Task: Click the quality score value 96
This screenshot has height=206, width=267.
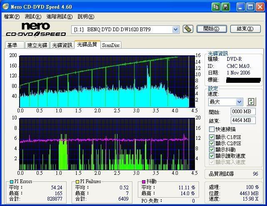Action: coord(255,174)
